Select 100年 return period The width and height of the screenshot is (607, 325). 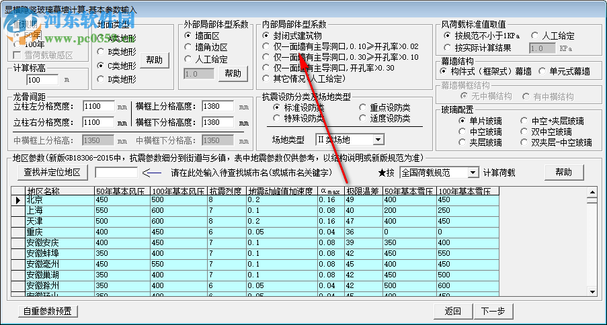(30, 44)
